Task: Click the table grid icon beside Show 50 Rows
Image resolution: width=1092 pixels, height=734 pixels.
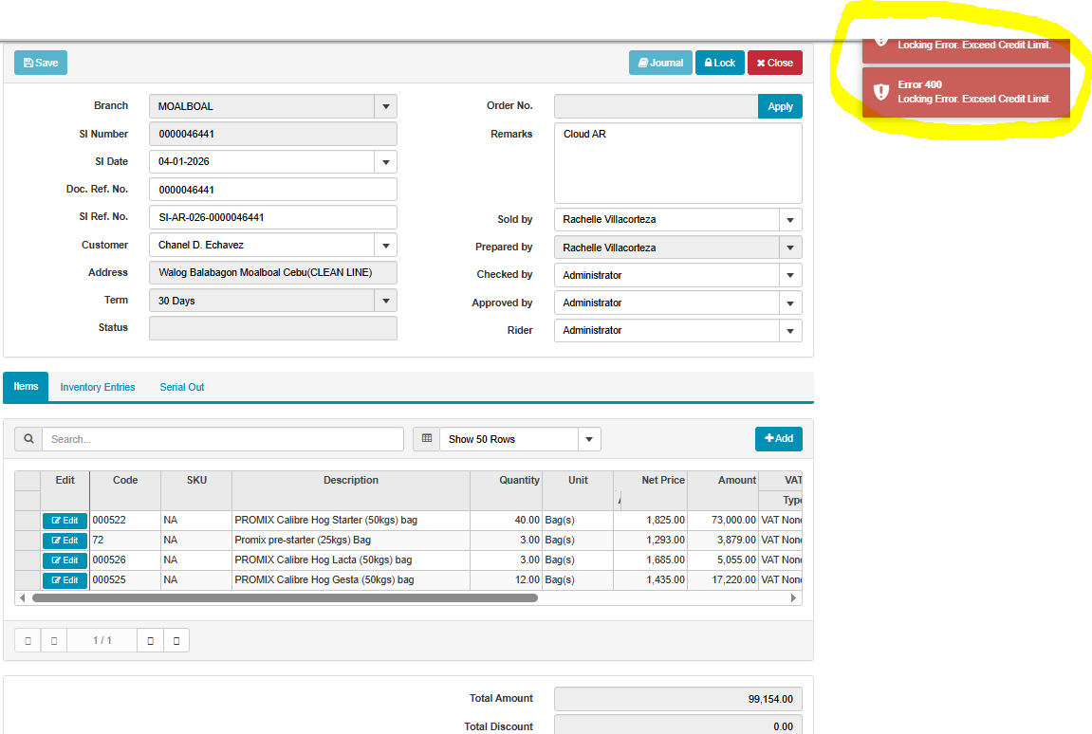Action: [x=427, y=439]
